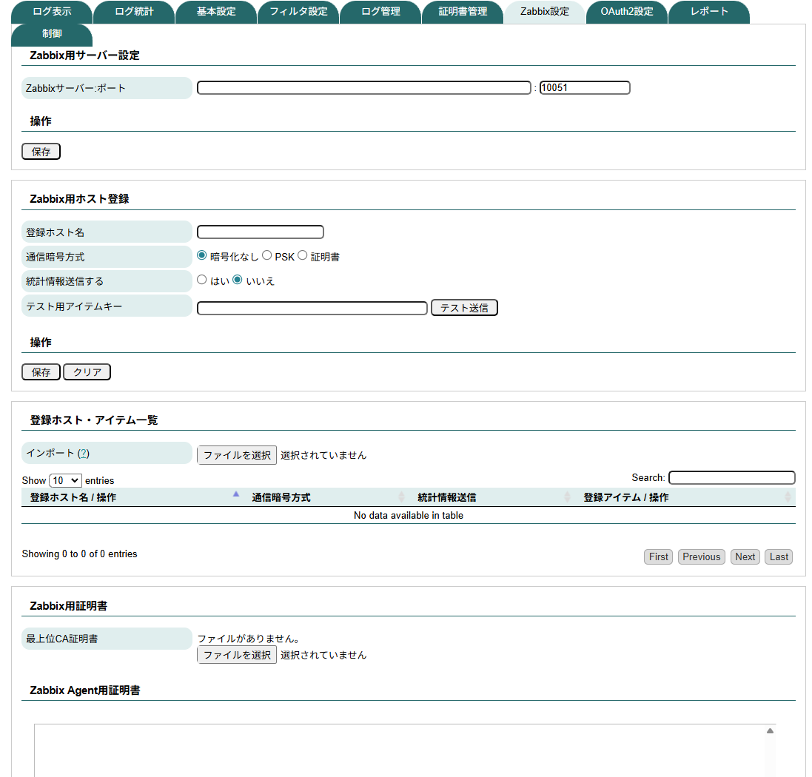
Task: Click the 'Showing 0 to 0 of 0 entries' text
Action: coord(79,554)
